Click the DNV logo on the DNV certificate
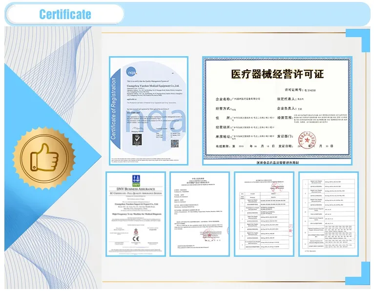This screenshot has height=291, width=374. pos(136,177)
